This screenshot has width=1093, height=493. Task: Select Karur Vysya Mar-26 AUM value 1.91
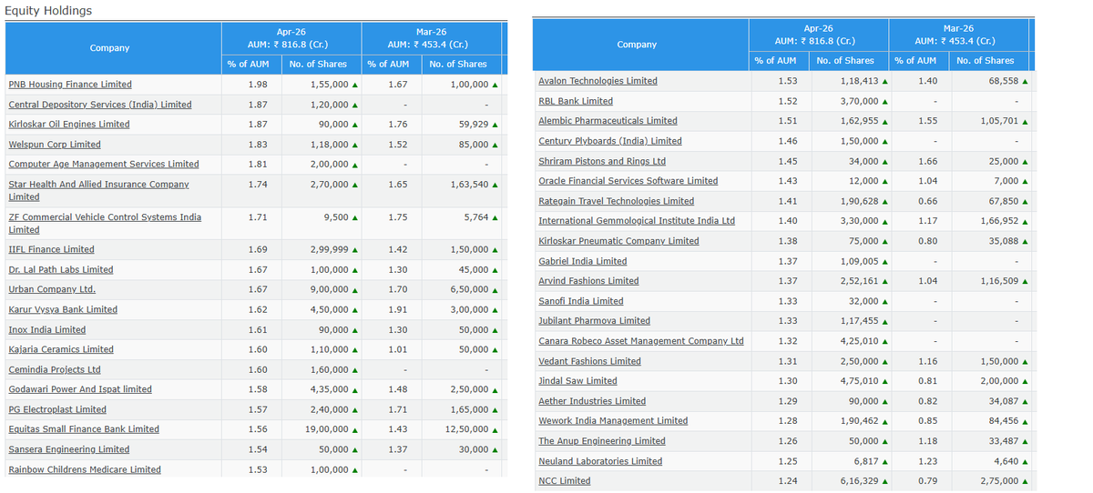pyautogui.click(x=397, y=310)
